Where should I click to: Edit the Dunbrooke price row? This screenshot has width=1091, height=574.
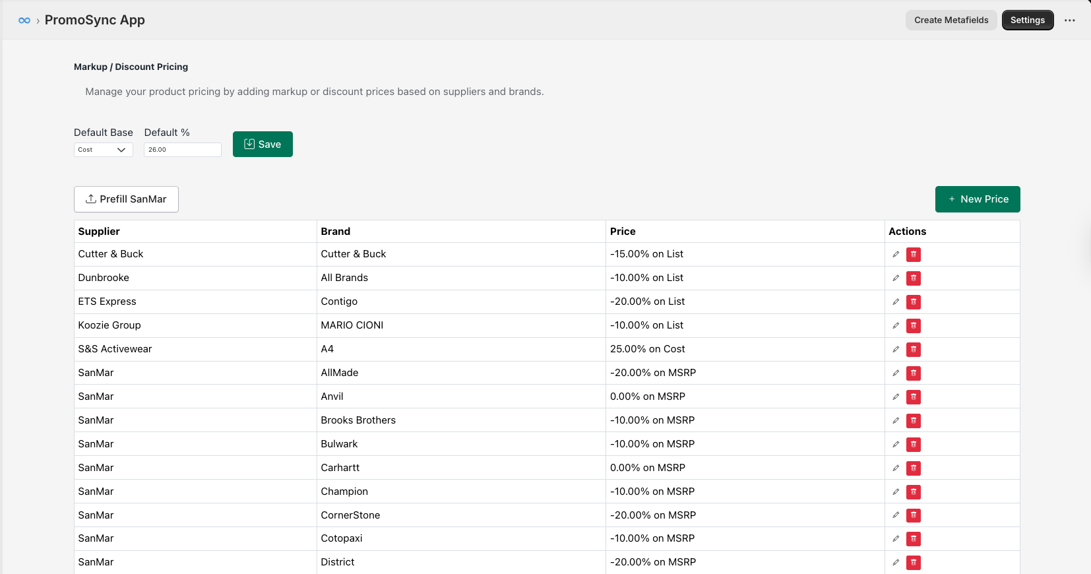[x=896, y=278]
